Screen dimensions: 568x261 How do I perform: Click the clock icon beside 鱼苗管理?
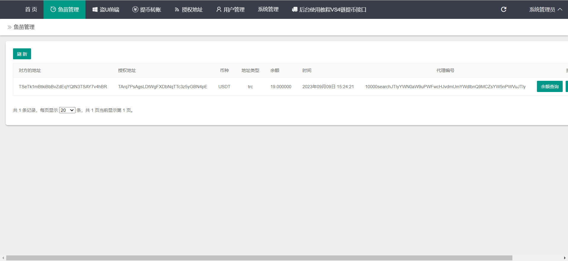pos(53,9)
